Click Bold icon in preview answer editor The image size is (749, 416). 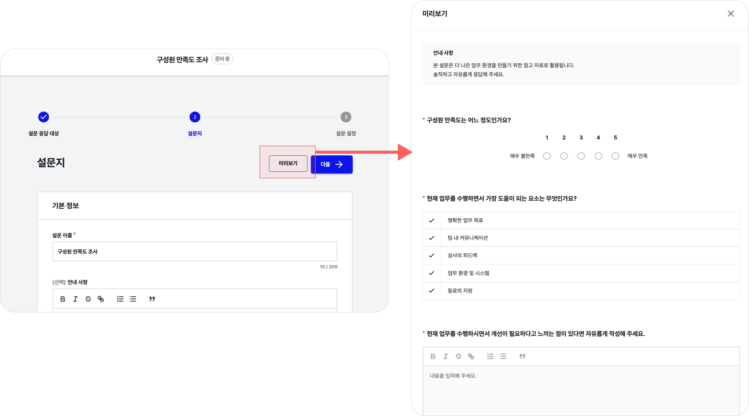click(x=433, y=356)
